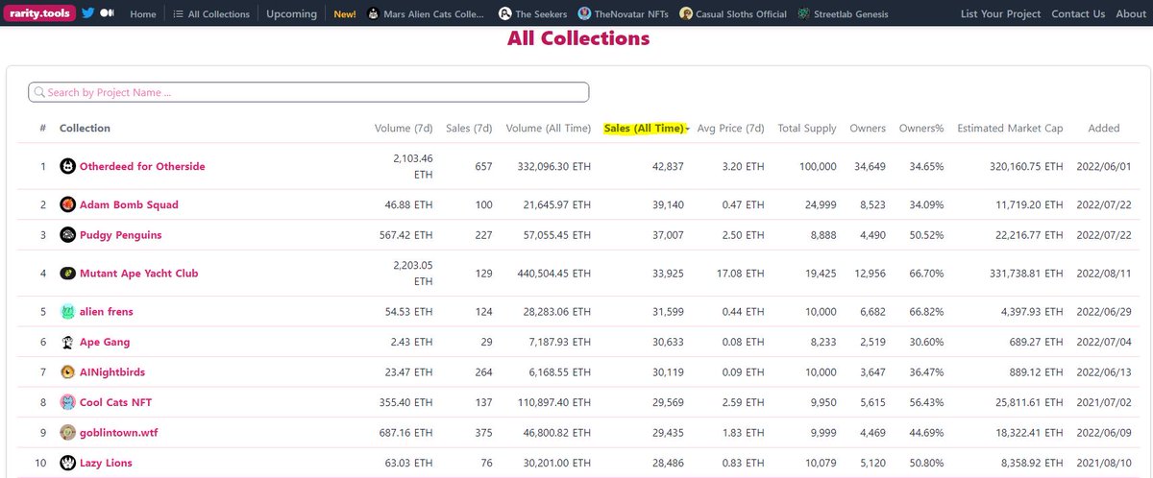Screen dimensions: 1153x478
Task: Click the All Collections page heading
Action: point(578,39)
